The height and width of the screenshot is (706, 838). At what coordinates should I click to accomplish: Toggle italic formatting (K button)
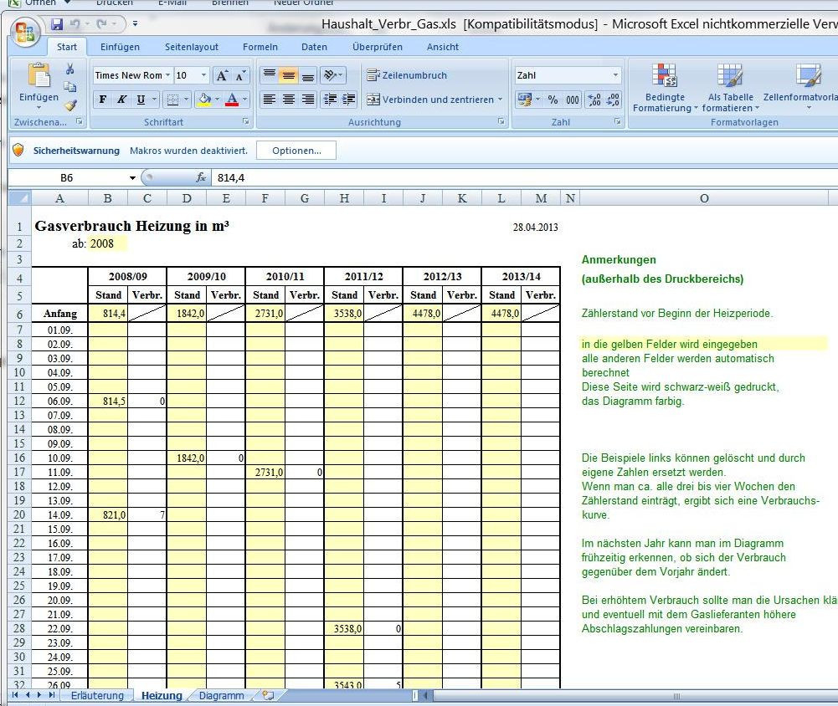(x=122, y=100)
